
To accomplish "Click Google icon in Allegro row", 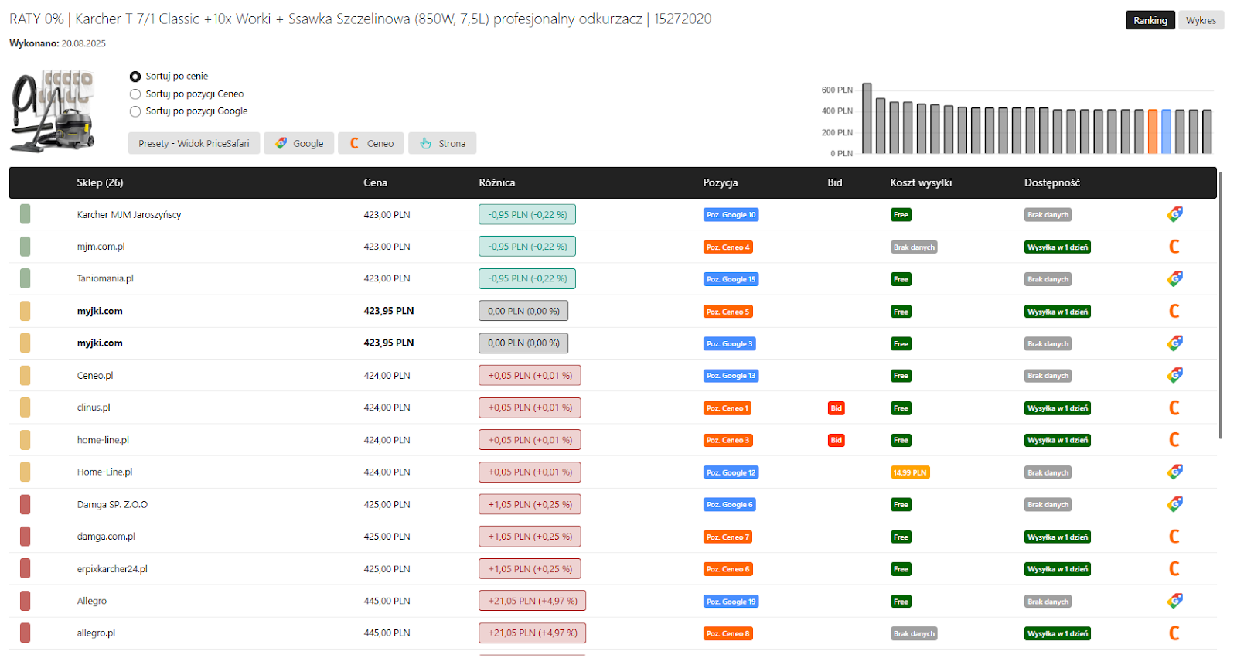I will [x=1174, y=601].
